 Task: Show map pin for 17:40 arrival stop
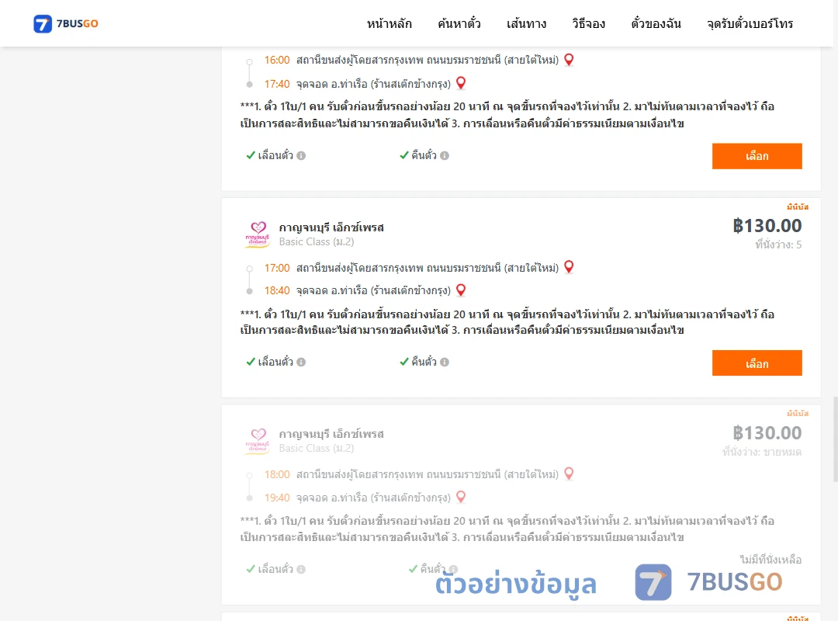coord(461,83)
